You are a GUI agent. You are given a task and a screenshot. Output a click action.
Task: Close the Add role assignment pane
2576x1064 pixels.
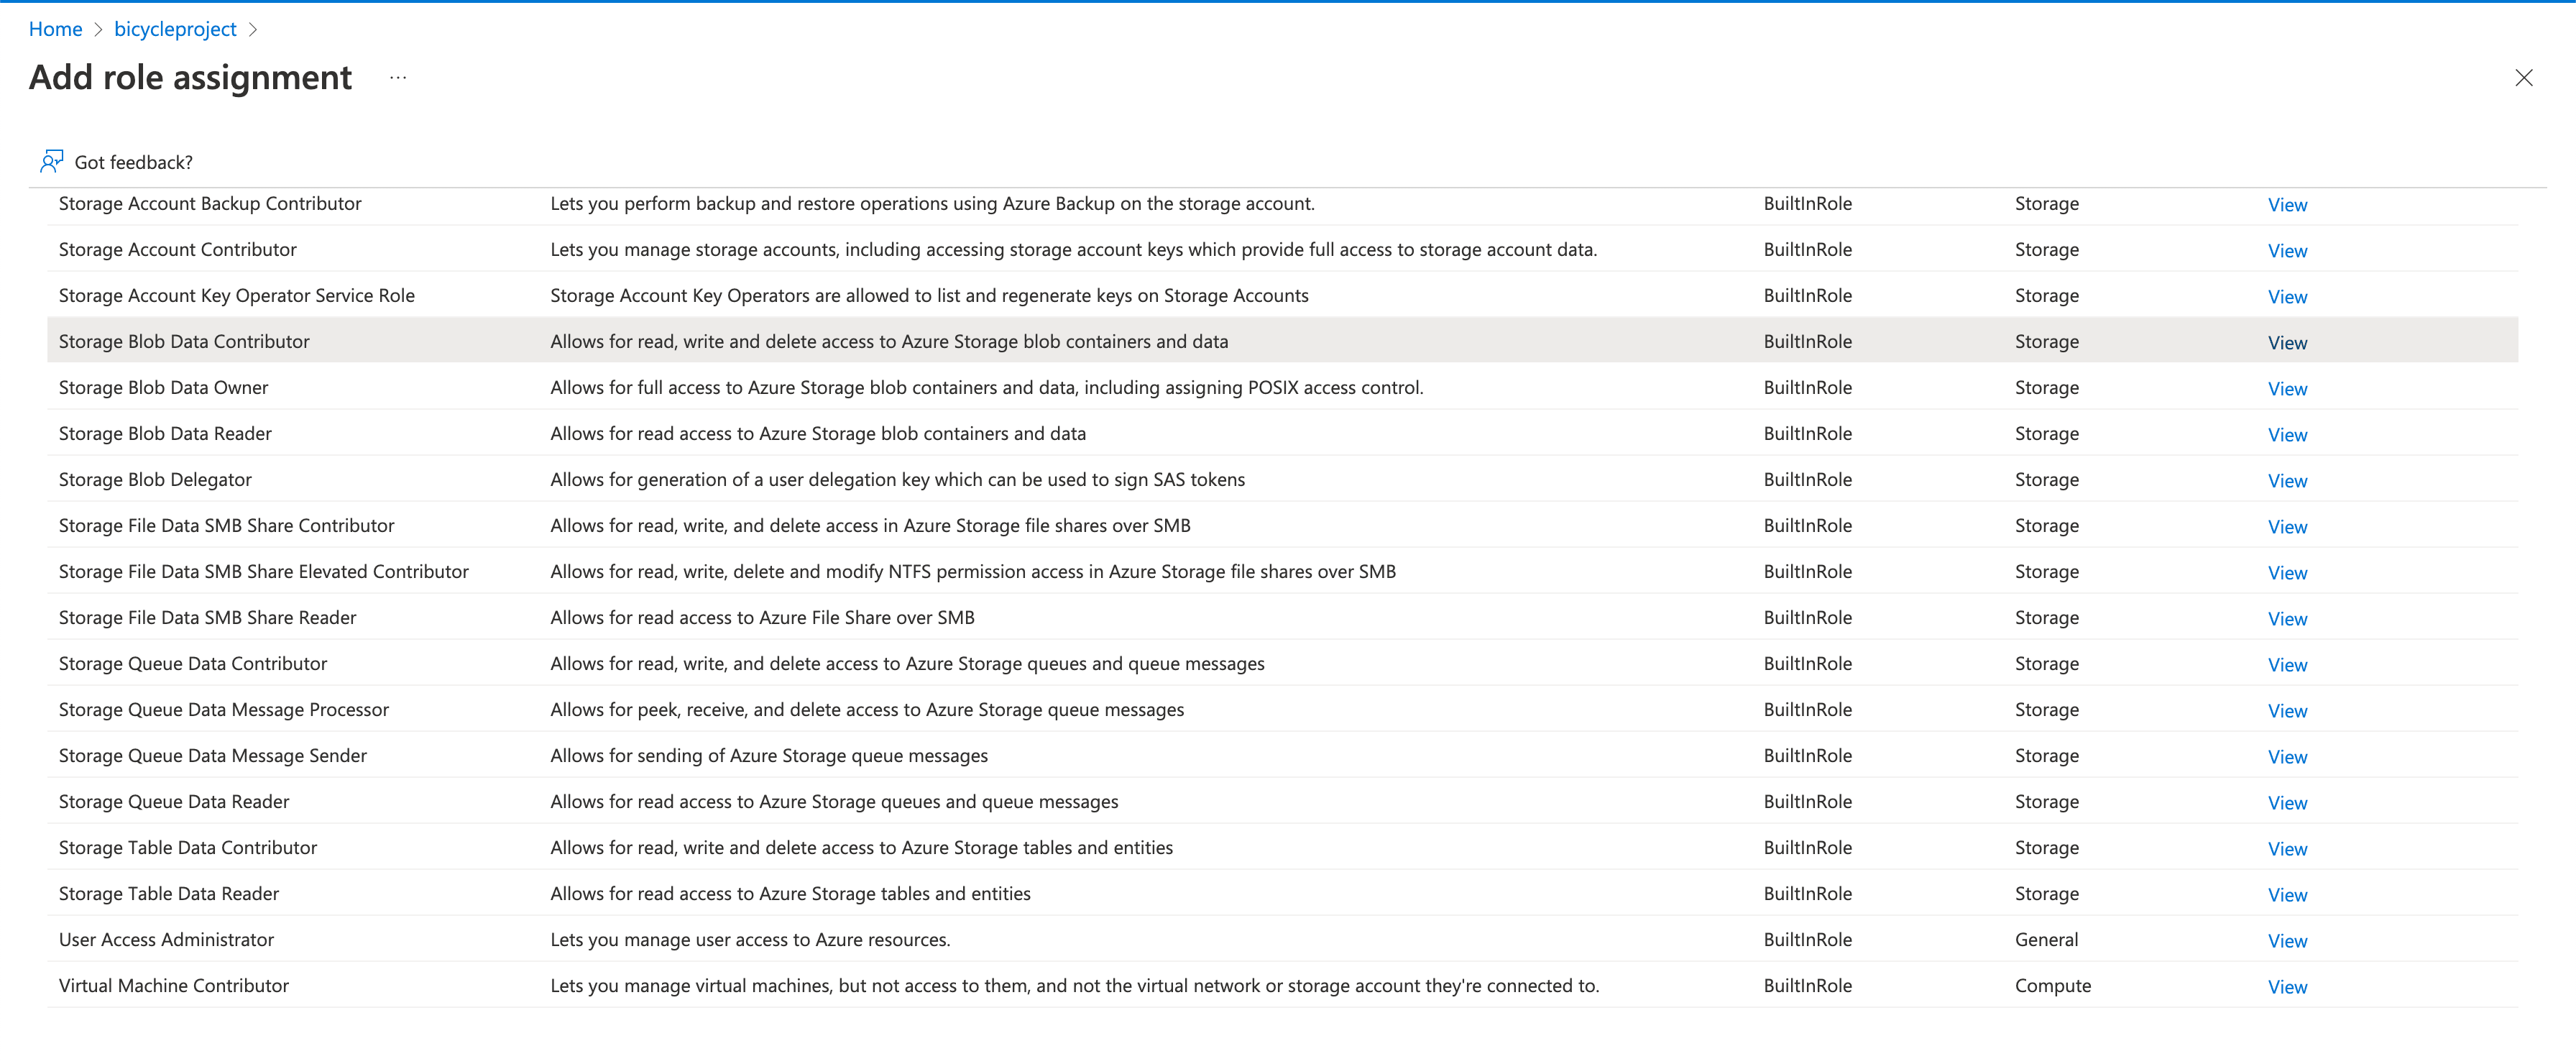point(2523,78)
